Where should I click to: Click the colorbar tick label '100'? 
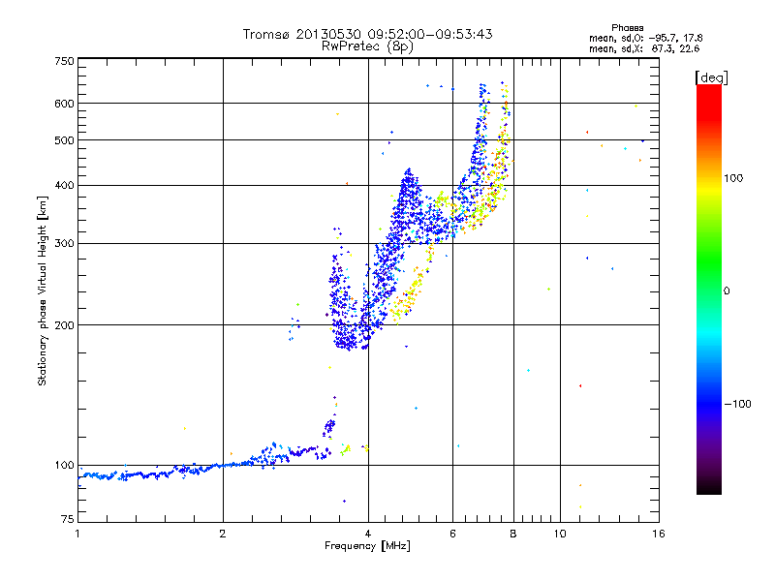point(733,178)
